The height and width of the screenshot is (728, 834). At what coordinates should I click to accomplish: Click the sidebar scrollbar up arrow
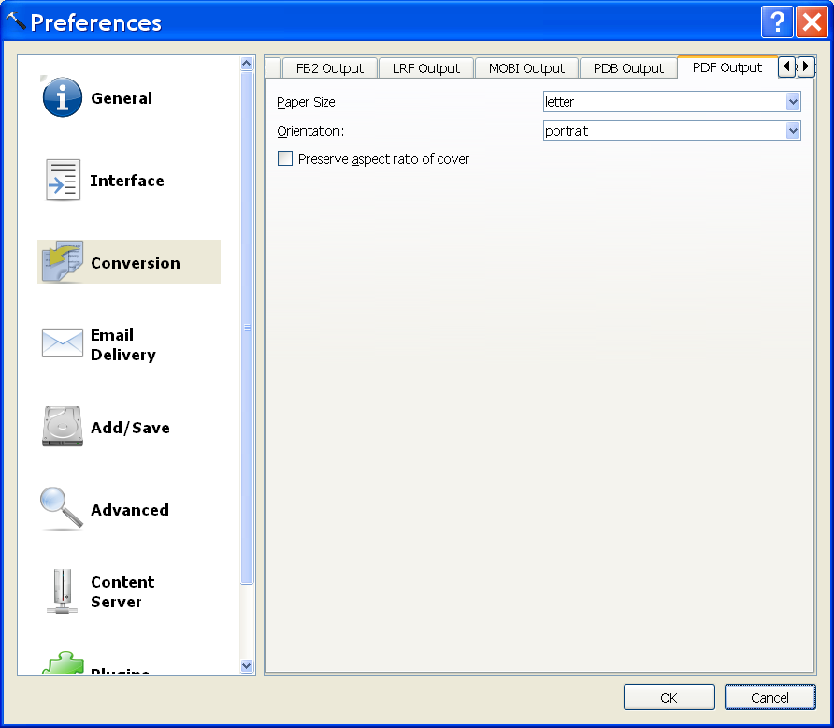(x=246, y=64)
